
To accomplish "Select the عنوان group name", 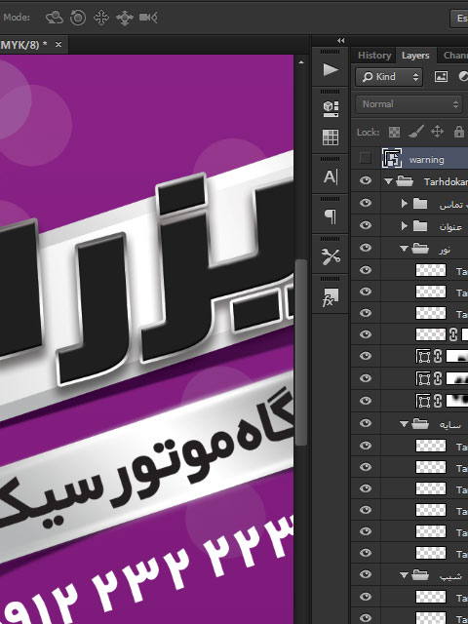I will pyautogui.click(x=450, y=227).
